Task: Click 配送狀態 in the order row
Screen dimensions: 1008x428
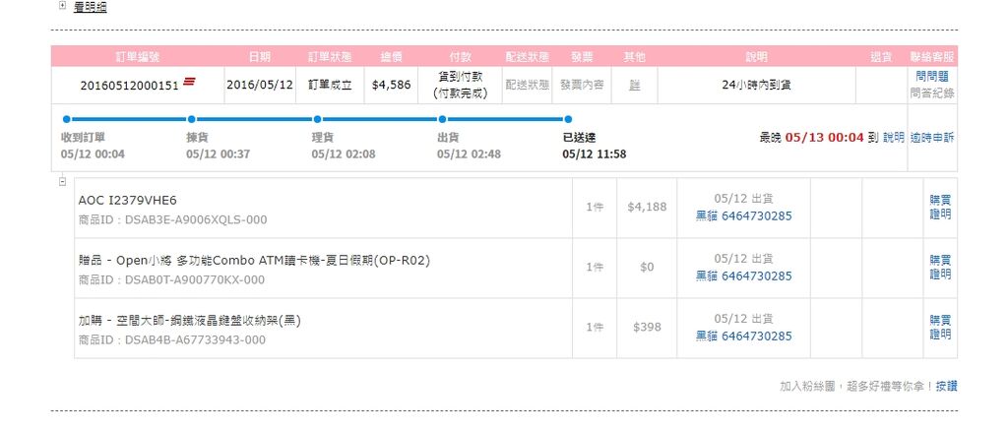Action: [x=528, y=85]
